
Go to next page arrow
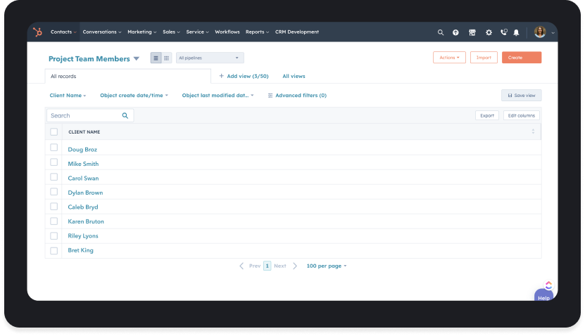[295, 266]
